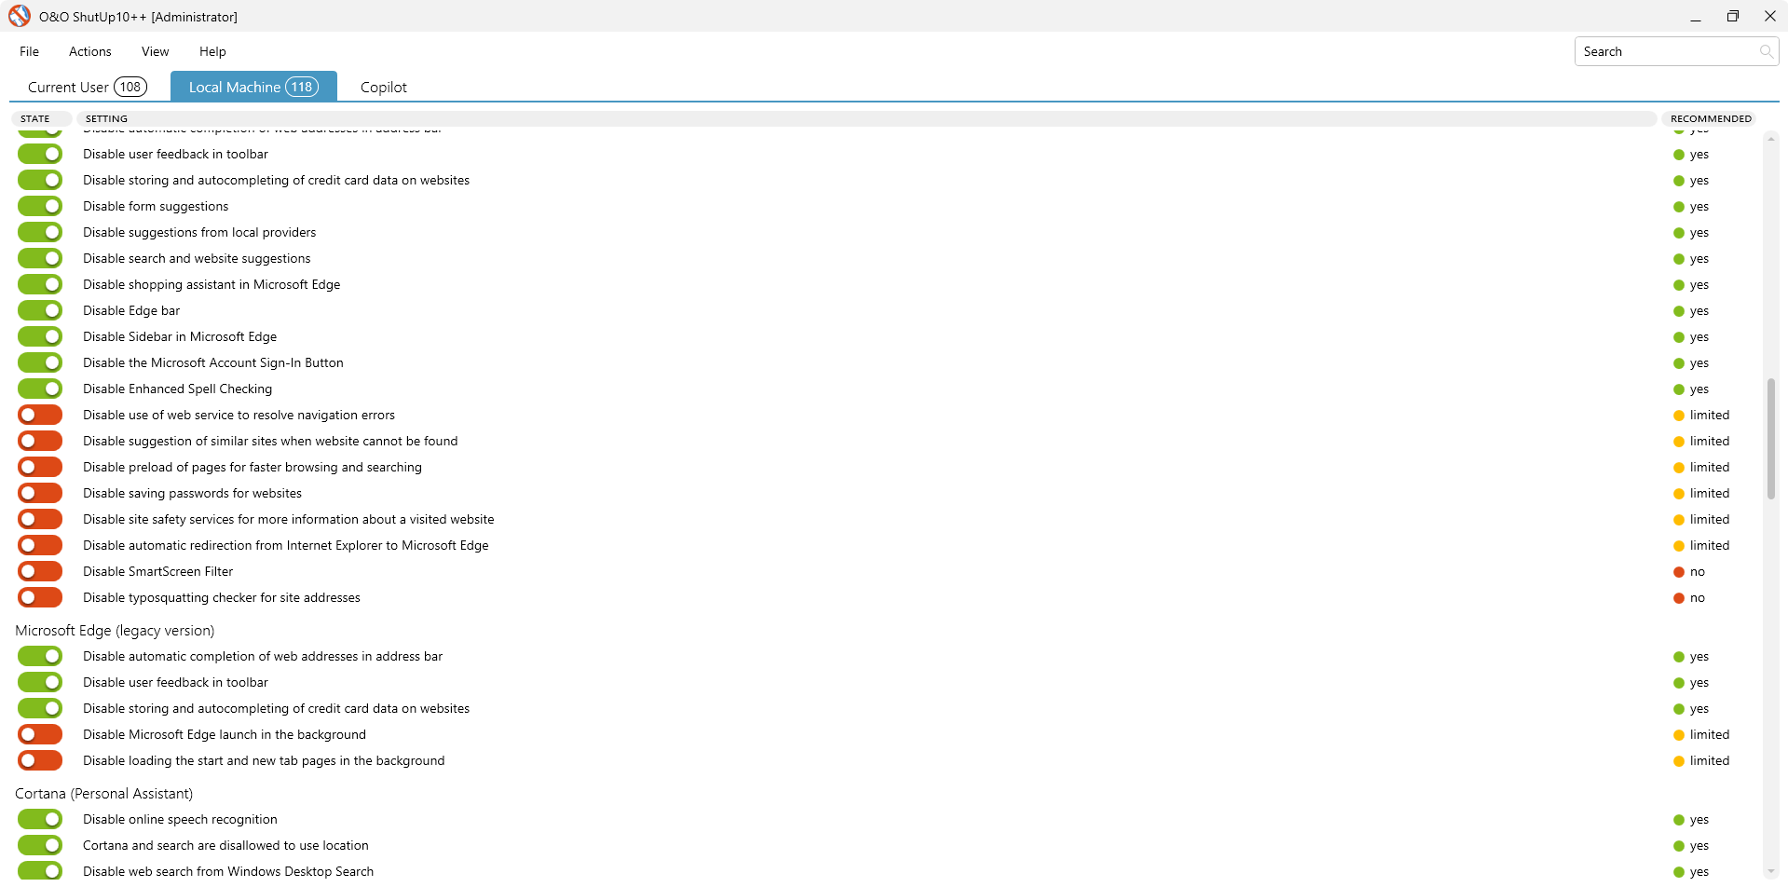Enable the Disable SmartScreen Filter toggle
Screen dimensions: 1788x887
click(40, 571)
